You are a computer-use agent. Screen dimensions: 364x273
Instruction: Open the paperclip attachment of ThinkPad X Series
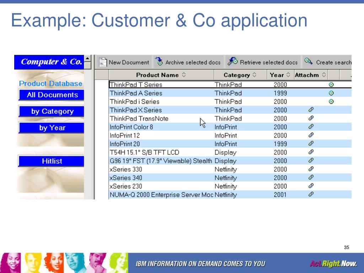(311, 110)
